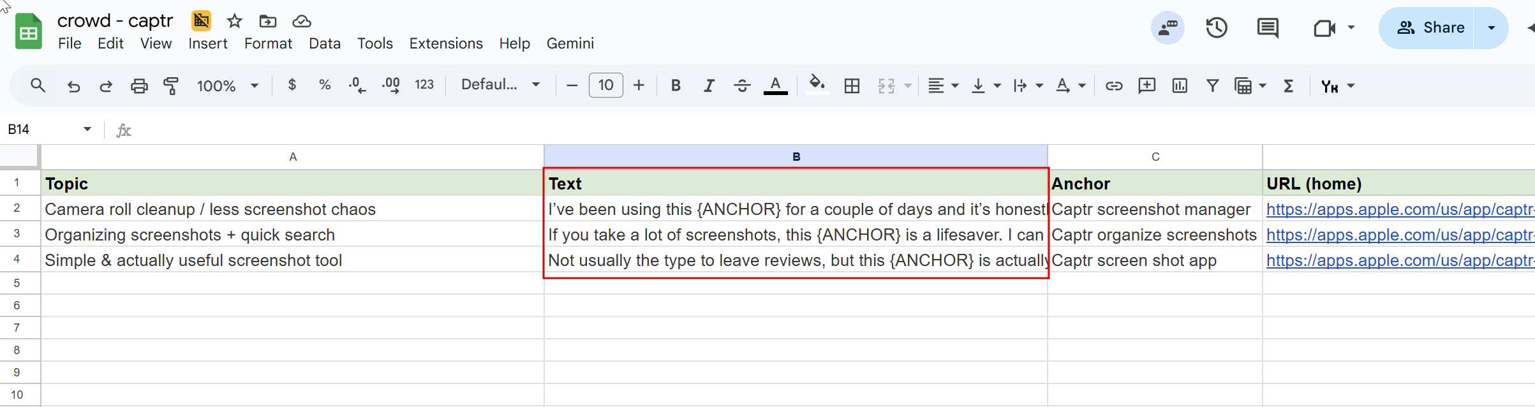The image size is (1535, 407).
Task: Open version history clock icon
Action: (x=1216, y=28)
